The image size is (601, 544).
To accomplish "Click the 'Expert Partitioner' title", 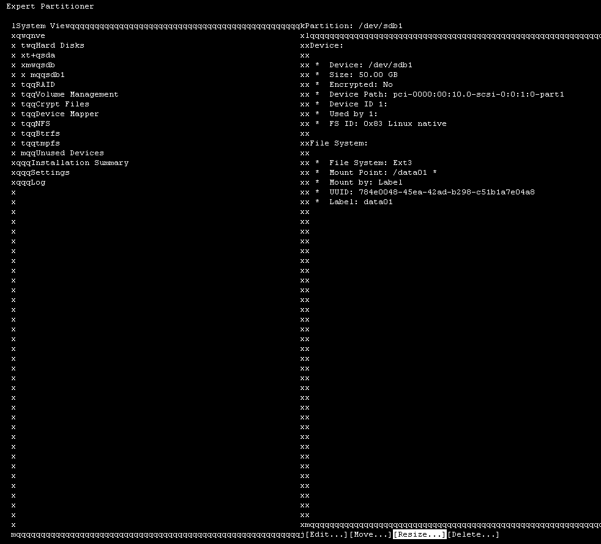I will click(x=50, y=6).
